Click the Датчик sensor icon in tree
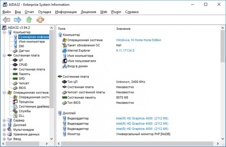This screenshot has height=147, width=226. click(15, 51)
